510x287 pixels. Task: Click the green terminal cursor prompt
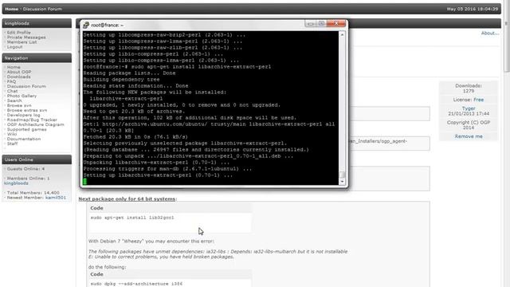[85, 181]
